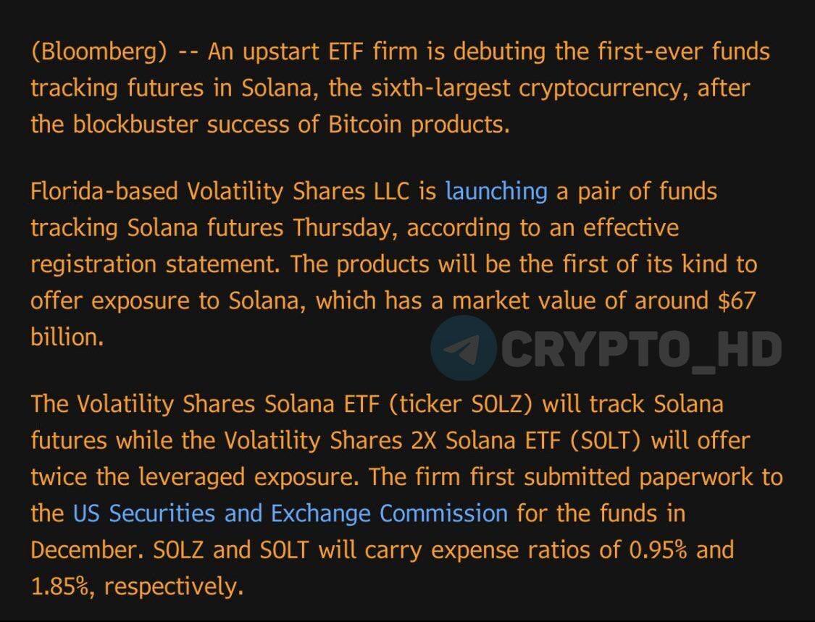Image resolution: width=815 pixels, height=622 pixels.
Task: Select the "(Bloomberg)" source label
Action: pyautogui.click(x=99, y=52)
